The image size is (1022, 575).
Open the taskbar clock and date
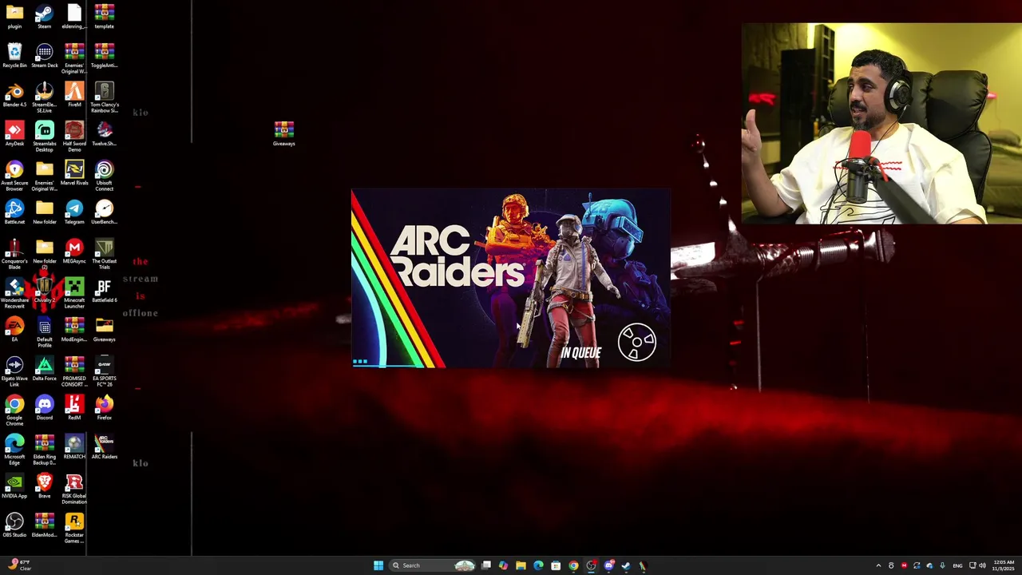coord(1003,565)
